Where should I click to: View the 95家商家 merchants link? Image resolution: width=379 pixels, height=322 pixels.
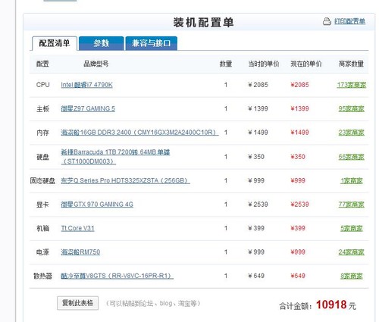click(x=352, y=108)
